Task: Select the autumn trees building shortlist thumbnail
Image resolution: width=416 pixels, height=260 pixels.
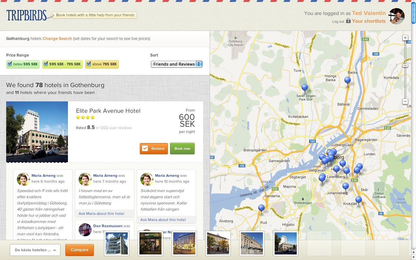Action: tap(218, 243)
